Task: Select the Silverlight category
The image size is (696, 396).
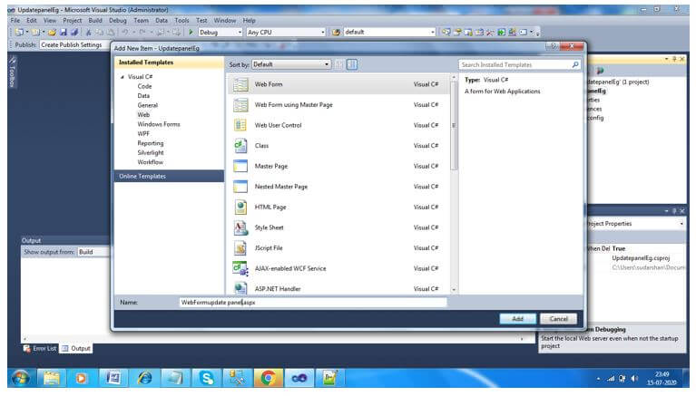Action: pyautogui.click(x=151, y=152)
